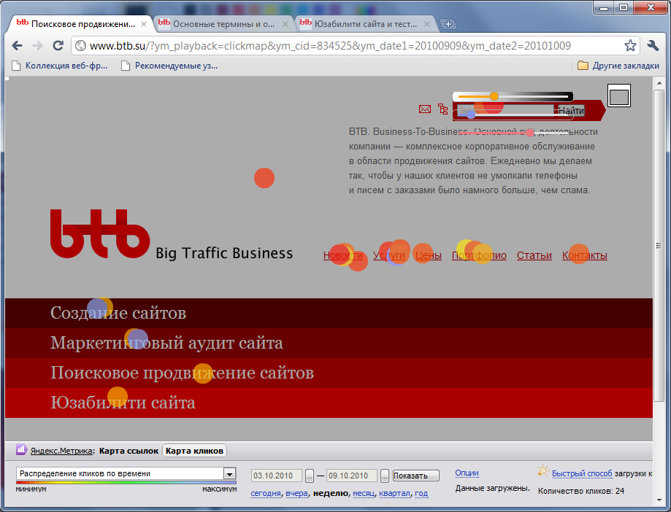671x512 pixels.
Task: Select the 'квартал' period link
Action: click(x=394, y=493)
